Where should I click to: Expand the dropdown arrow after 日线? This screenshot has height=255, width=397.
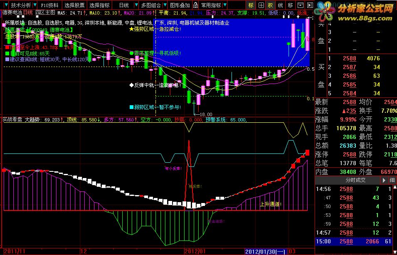(x=136, y=5)
